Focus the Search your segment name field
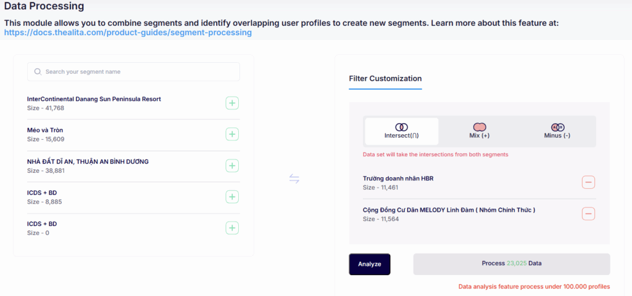 (x=133, y=71)
